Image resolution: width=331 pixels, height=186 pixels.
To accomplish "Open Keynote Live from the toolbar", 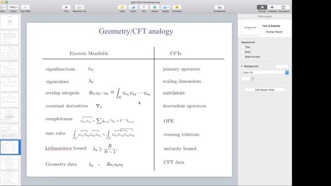I will click(79, 7).
